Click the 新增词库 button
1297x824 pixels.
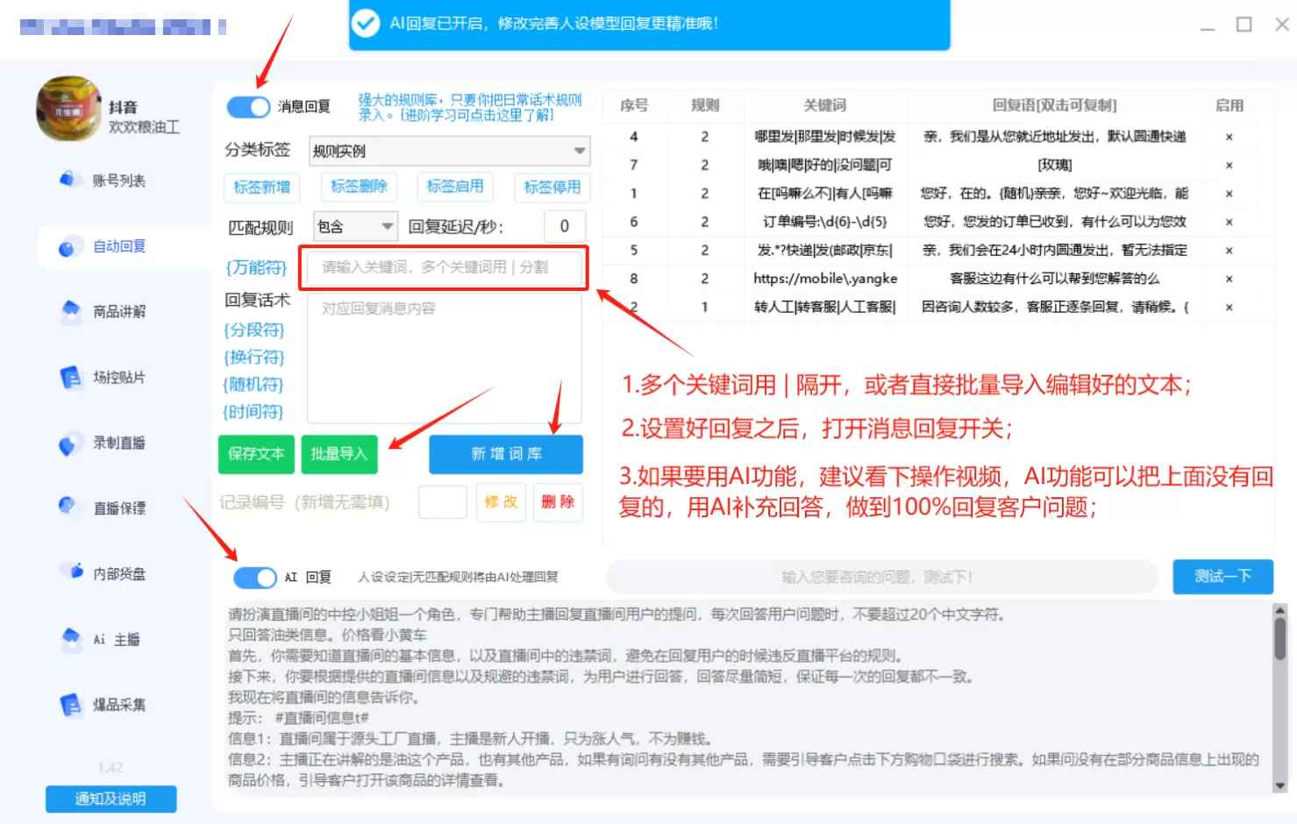[x=506, y=454]
